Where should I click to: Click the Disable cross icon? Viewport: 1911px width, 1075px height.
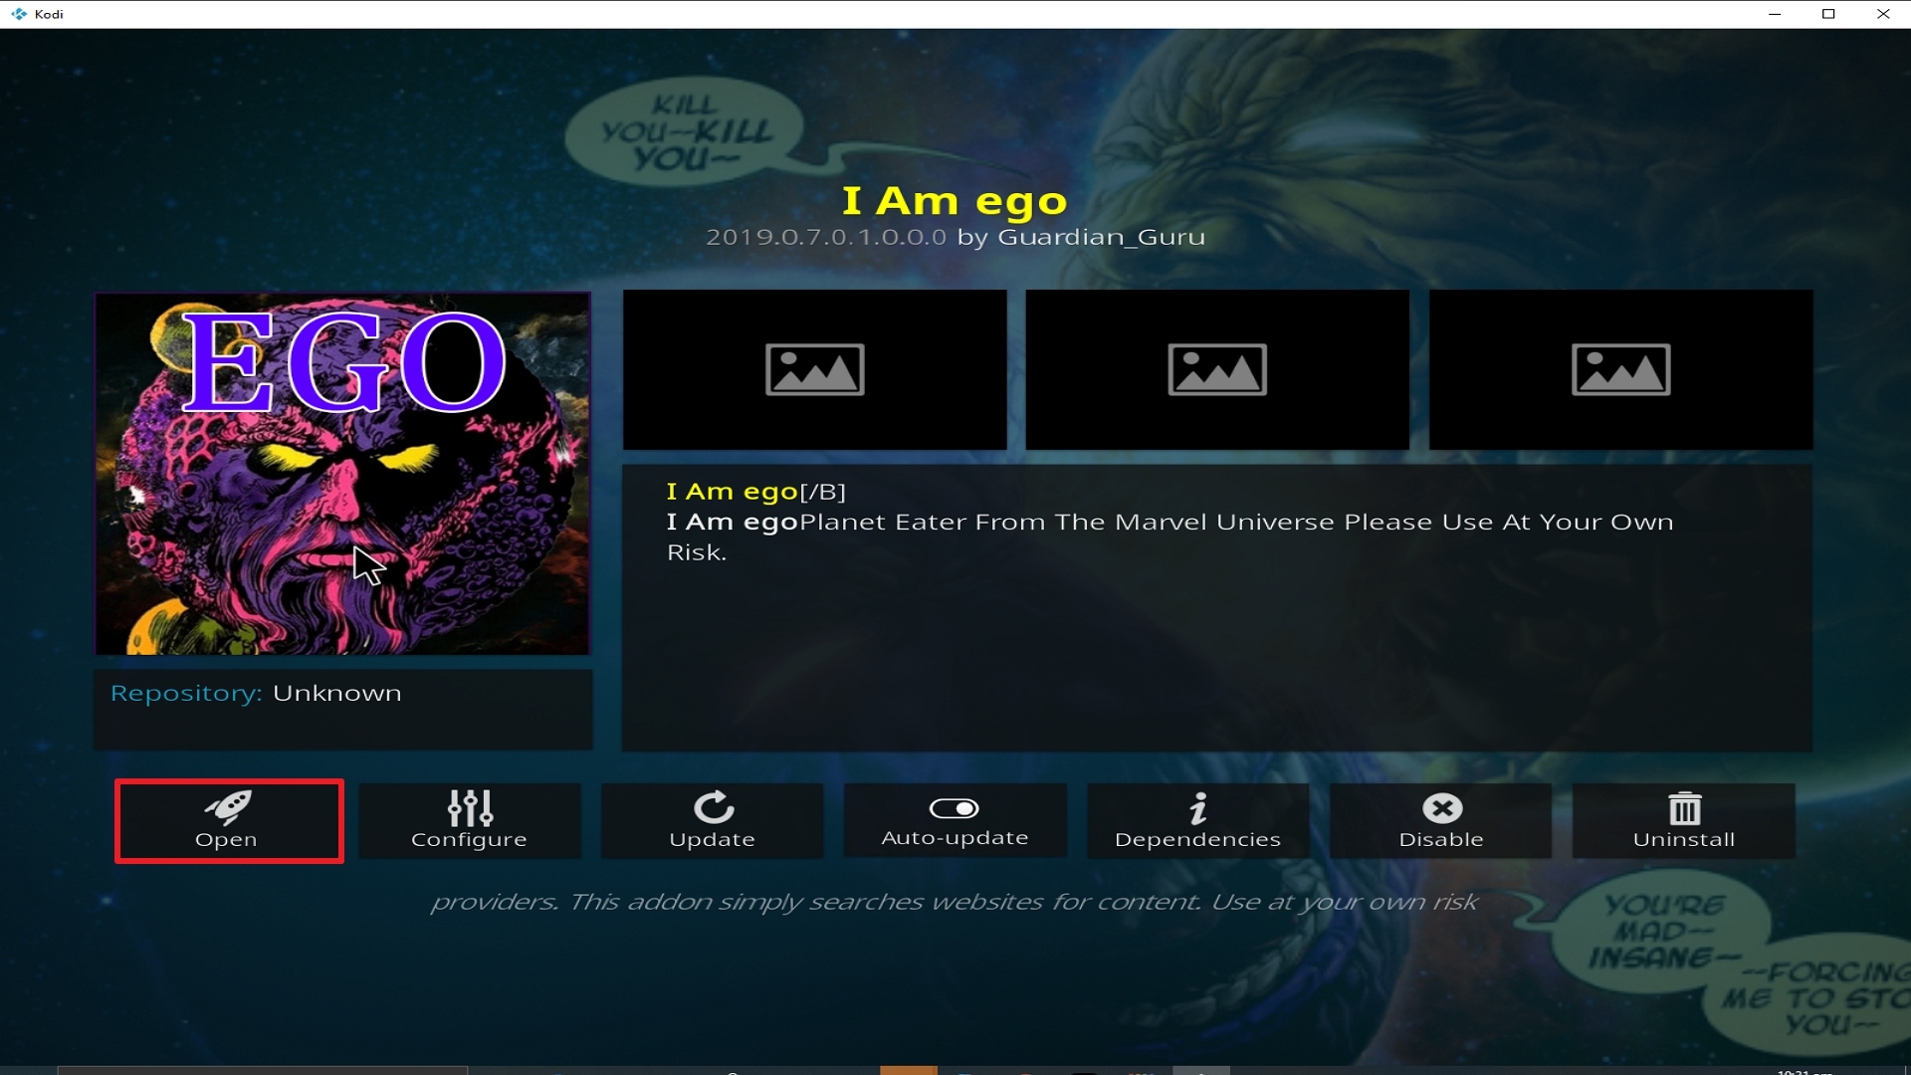point(1442,808)
